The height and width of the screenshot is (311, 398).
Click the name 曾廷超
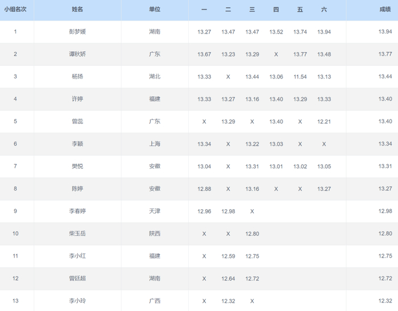coord(77,279)
